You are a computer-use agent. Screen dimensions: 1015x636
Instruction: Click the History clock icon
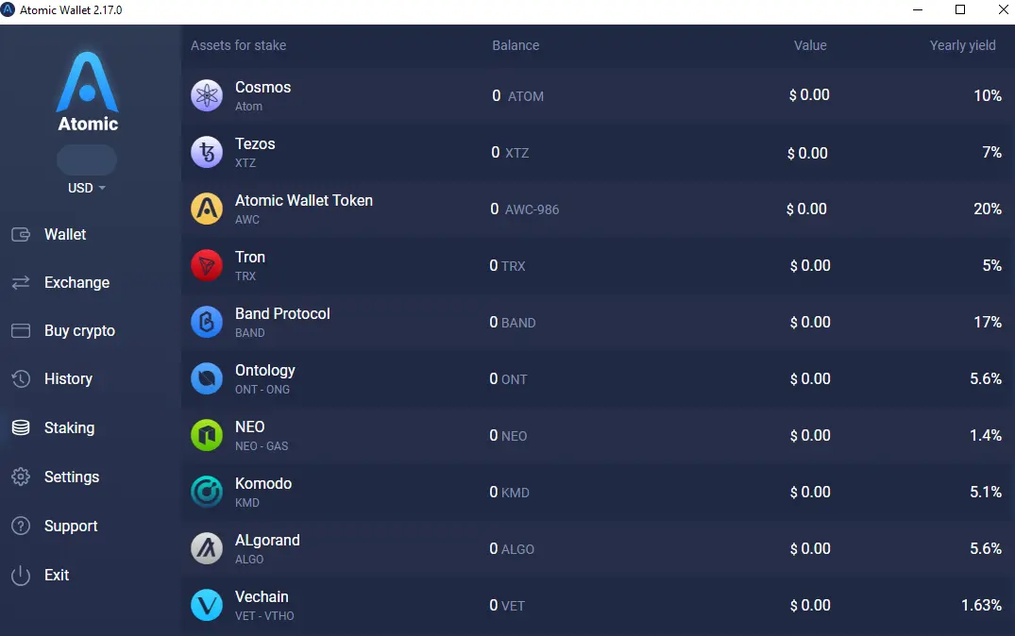click(21, 378)
